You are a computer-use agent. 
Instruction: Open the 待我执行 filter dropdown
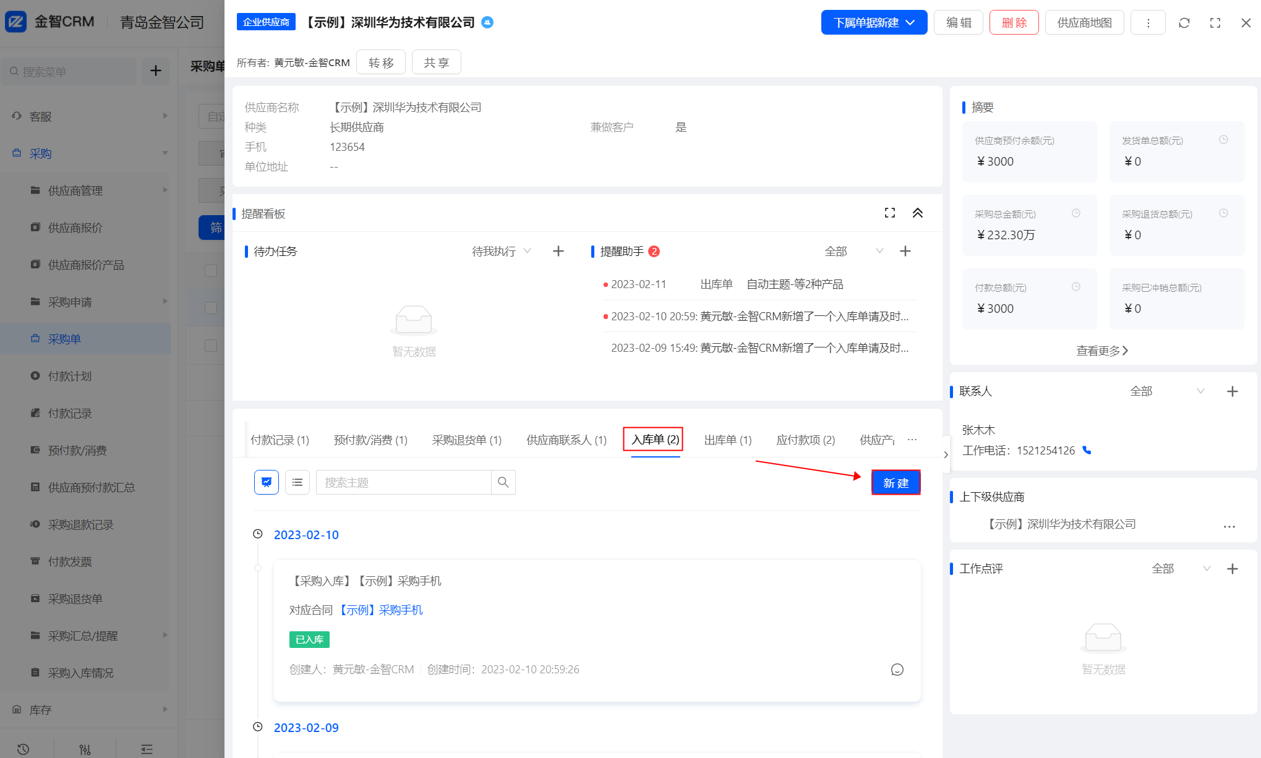[x=501, y=251]
